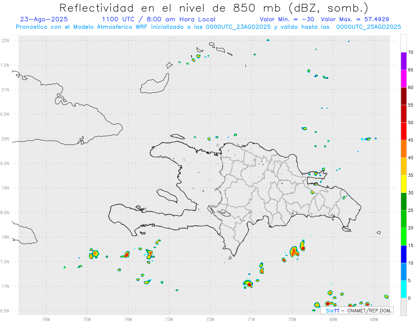420x324 pixels.
Task: Select the date text "23-Ago-2025"
Action: tap(44, 19)
